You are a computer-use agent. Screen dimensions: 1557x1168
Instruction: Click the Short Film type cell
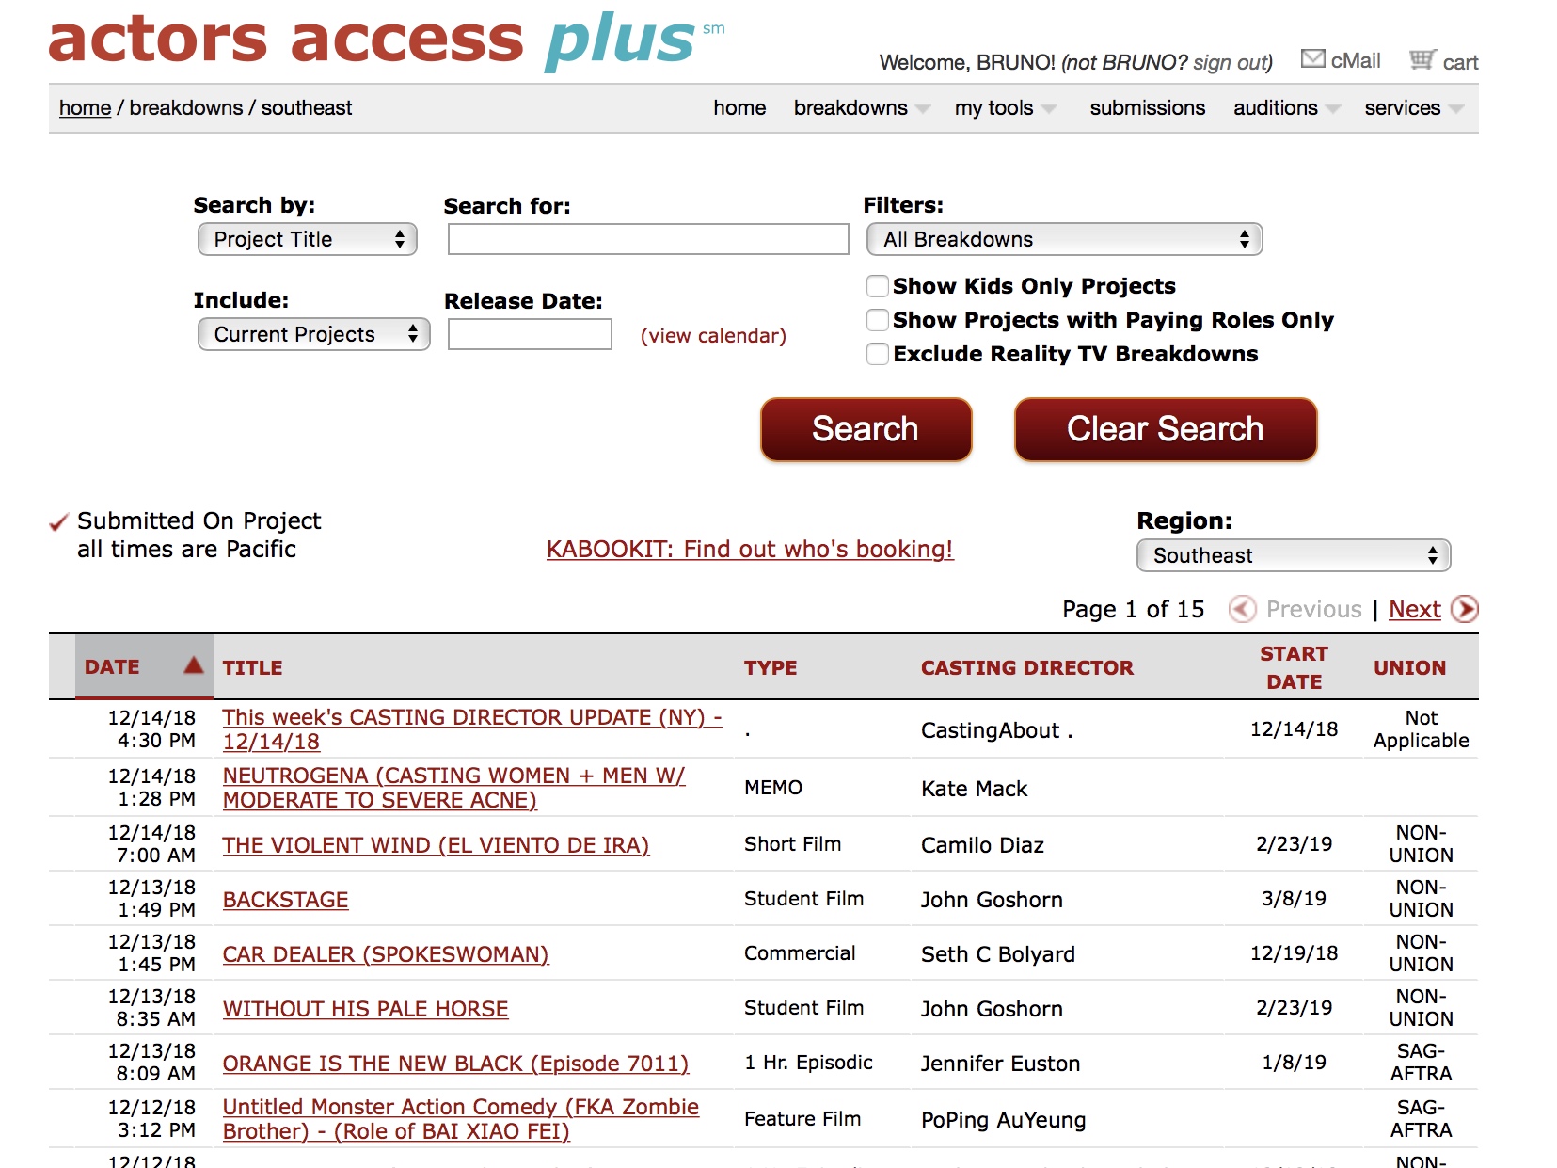pyautogui.click(x=792, y=844)
